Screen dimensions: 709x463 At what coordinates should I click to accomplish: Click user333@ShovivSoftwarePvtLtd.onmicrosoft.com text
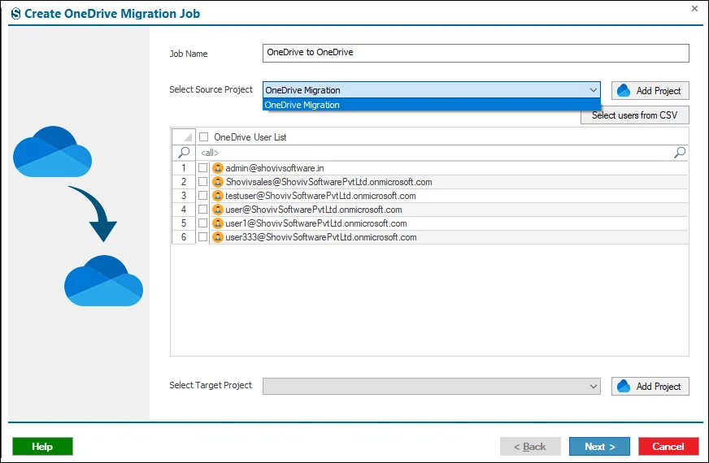(x=321, y=237)
